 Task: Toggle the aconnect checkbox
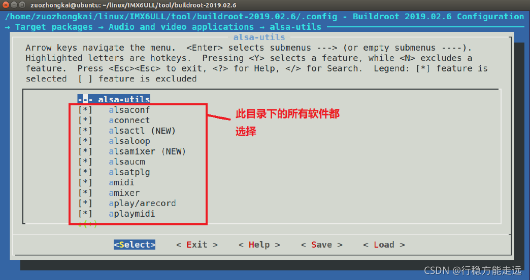[x=85, y=121]
